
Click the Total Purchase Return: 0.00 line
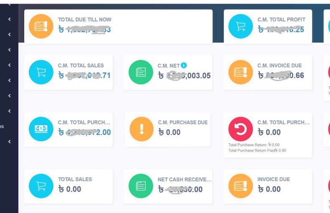254,145
